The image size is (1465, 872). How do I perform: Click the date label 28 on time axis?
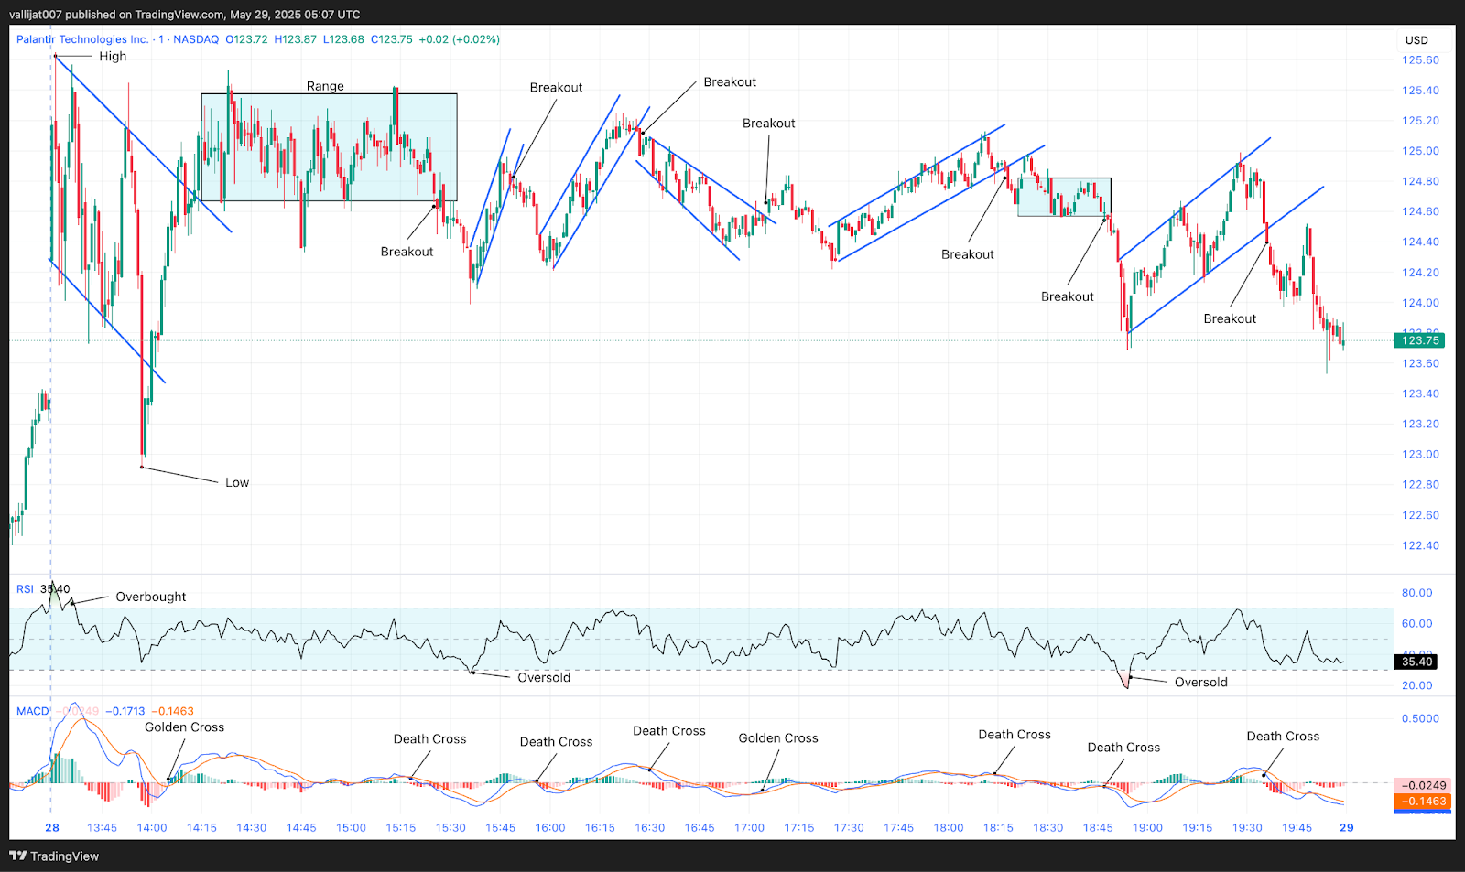tap(52, 827)
